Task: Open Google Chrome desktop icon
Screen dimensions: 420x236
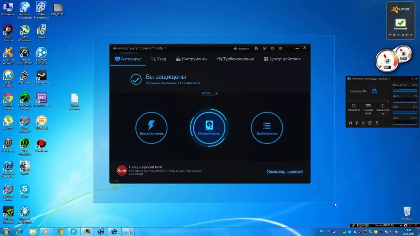Action: [x=8, y=101]
